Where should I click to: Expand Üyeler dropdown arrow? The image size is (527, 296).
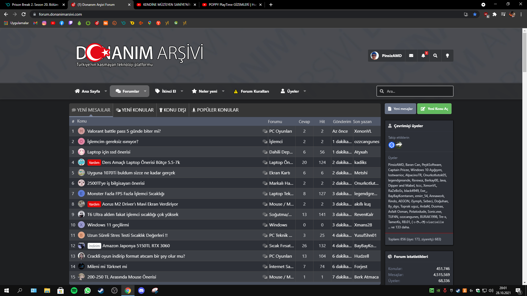click(305, 91)
